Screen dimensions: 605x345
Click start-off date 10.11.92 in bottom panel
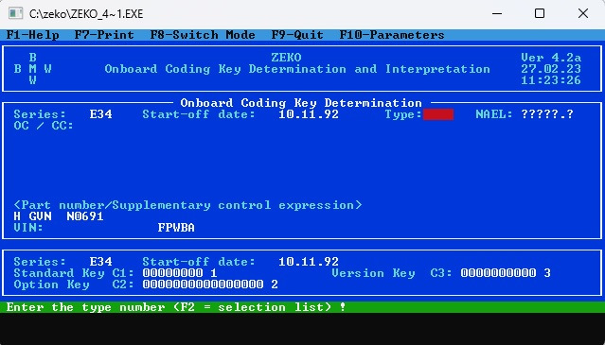point(309,262)
